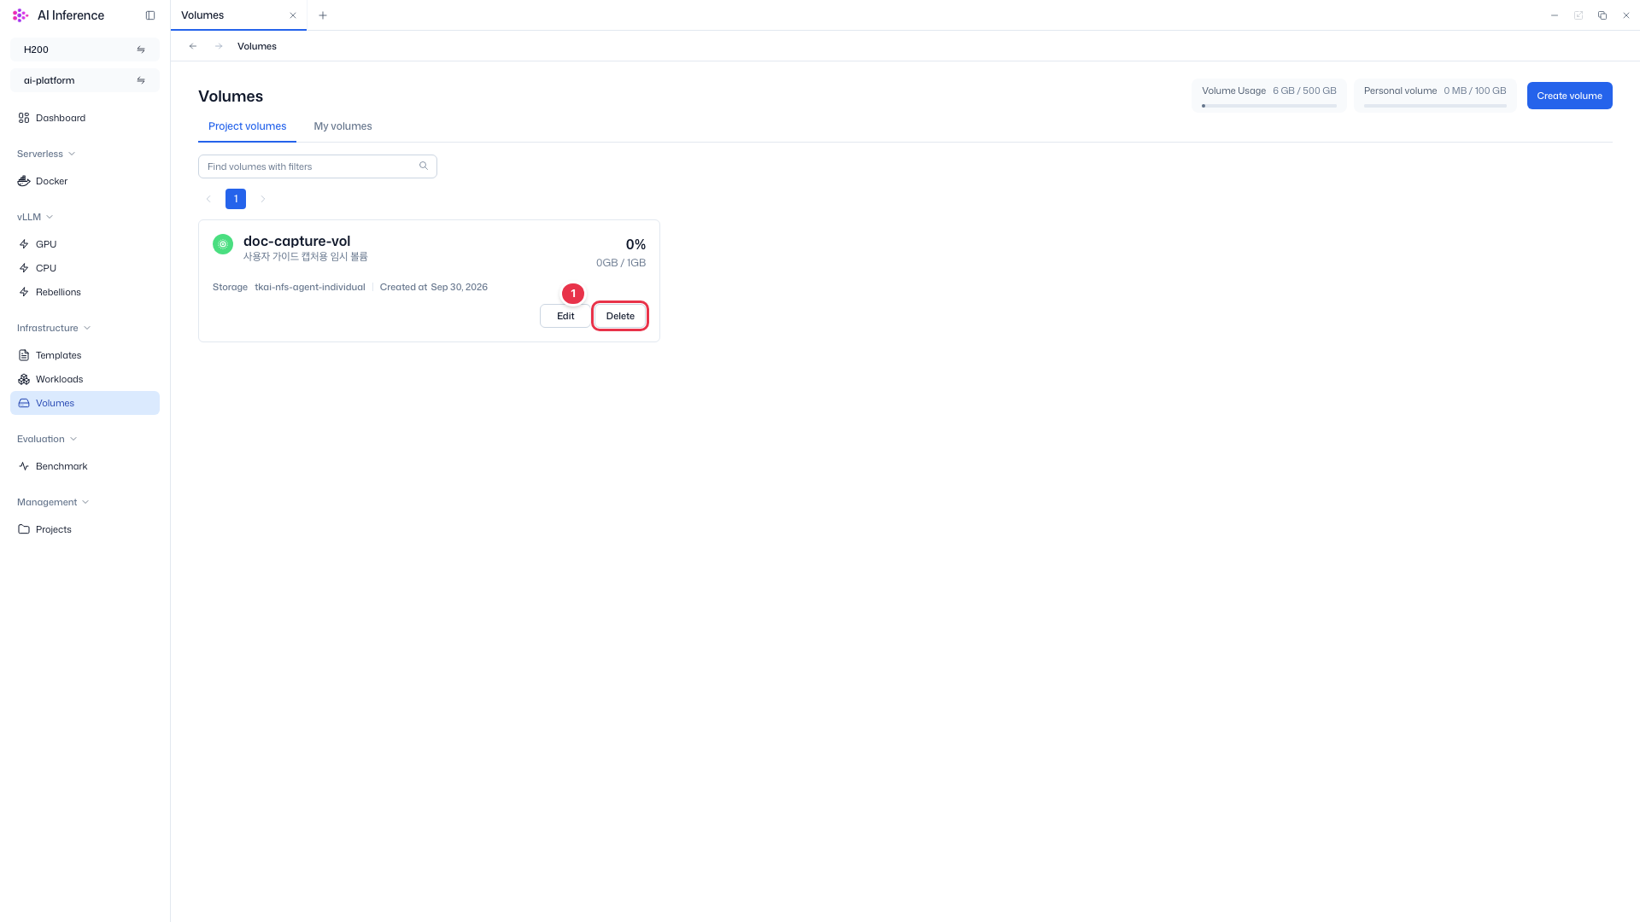Click the Personal volume progress bar
This screenshot has height=922, width=1640.
1435,106
